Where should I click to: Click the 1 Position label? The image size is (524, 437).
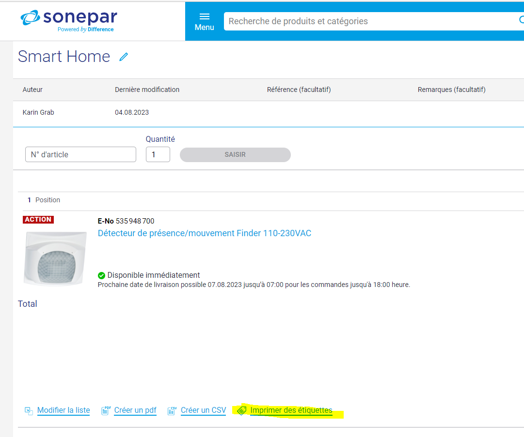click(44, 200)
